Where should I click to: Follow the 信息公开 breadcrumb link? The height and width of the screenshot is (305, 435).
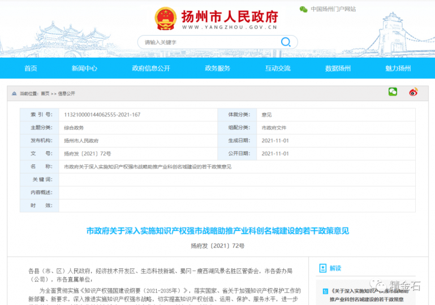66,94
